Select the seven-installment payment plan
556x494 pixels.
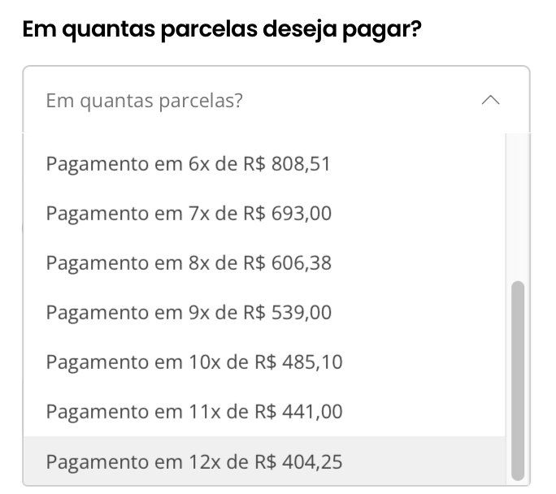(x=189, y=214)
